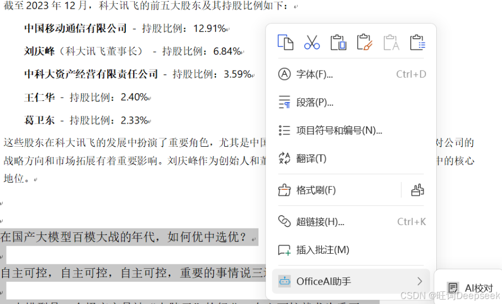The width and height of the screenshot is (502, 304).
Task: Select 翻译(T) translate option
Action: [x=351, y=158]
